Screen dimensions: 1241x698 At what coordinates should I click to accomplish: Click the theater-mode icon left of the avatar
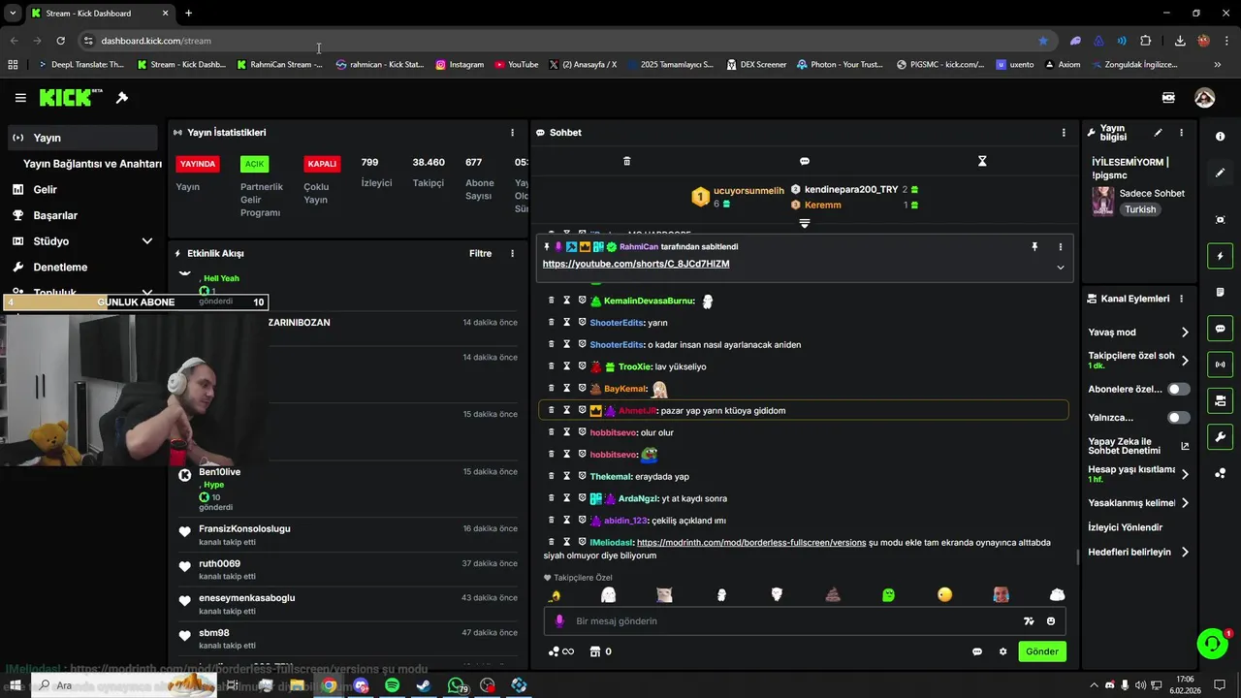1168,98
